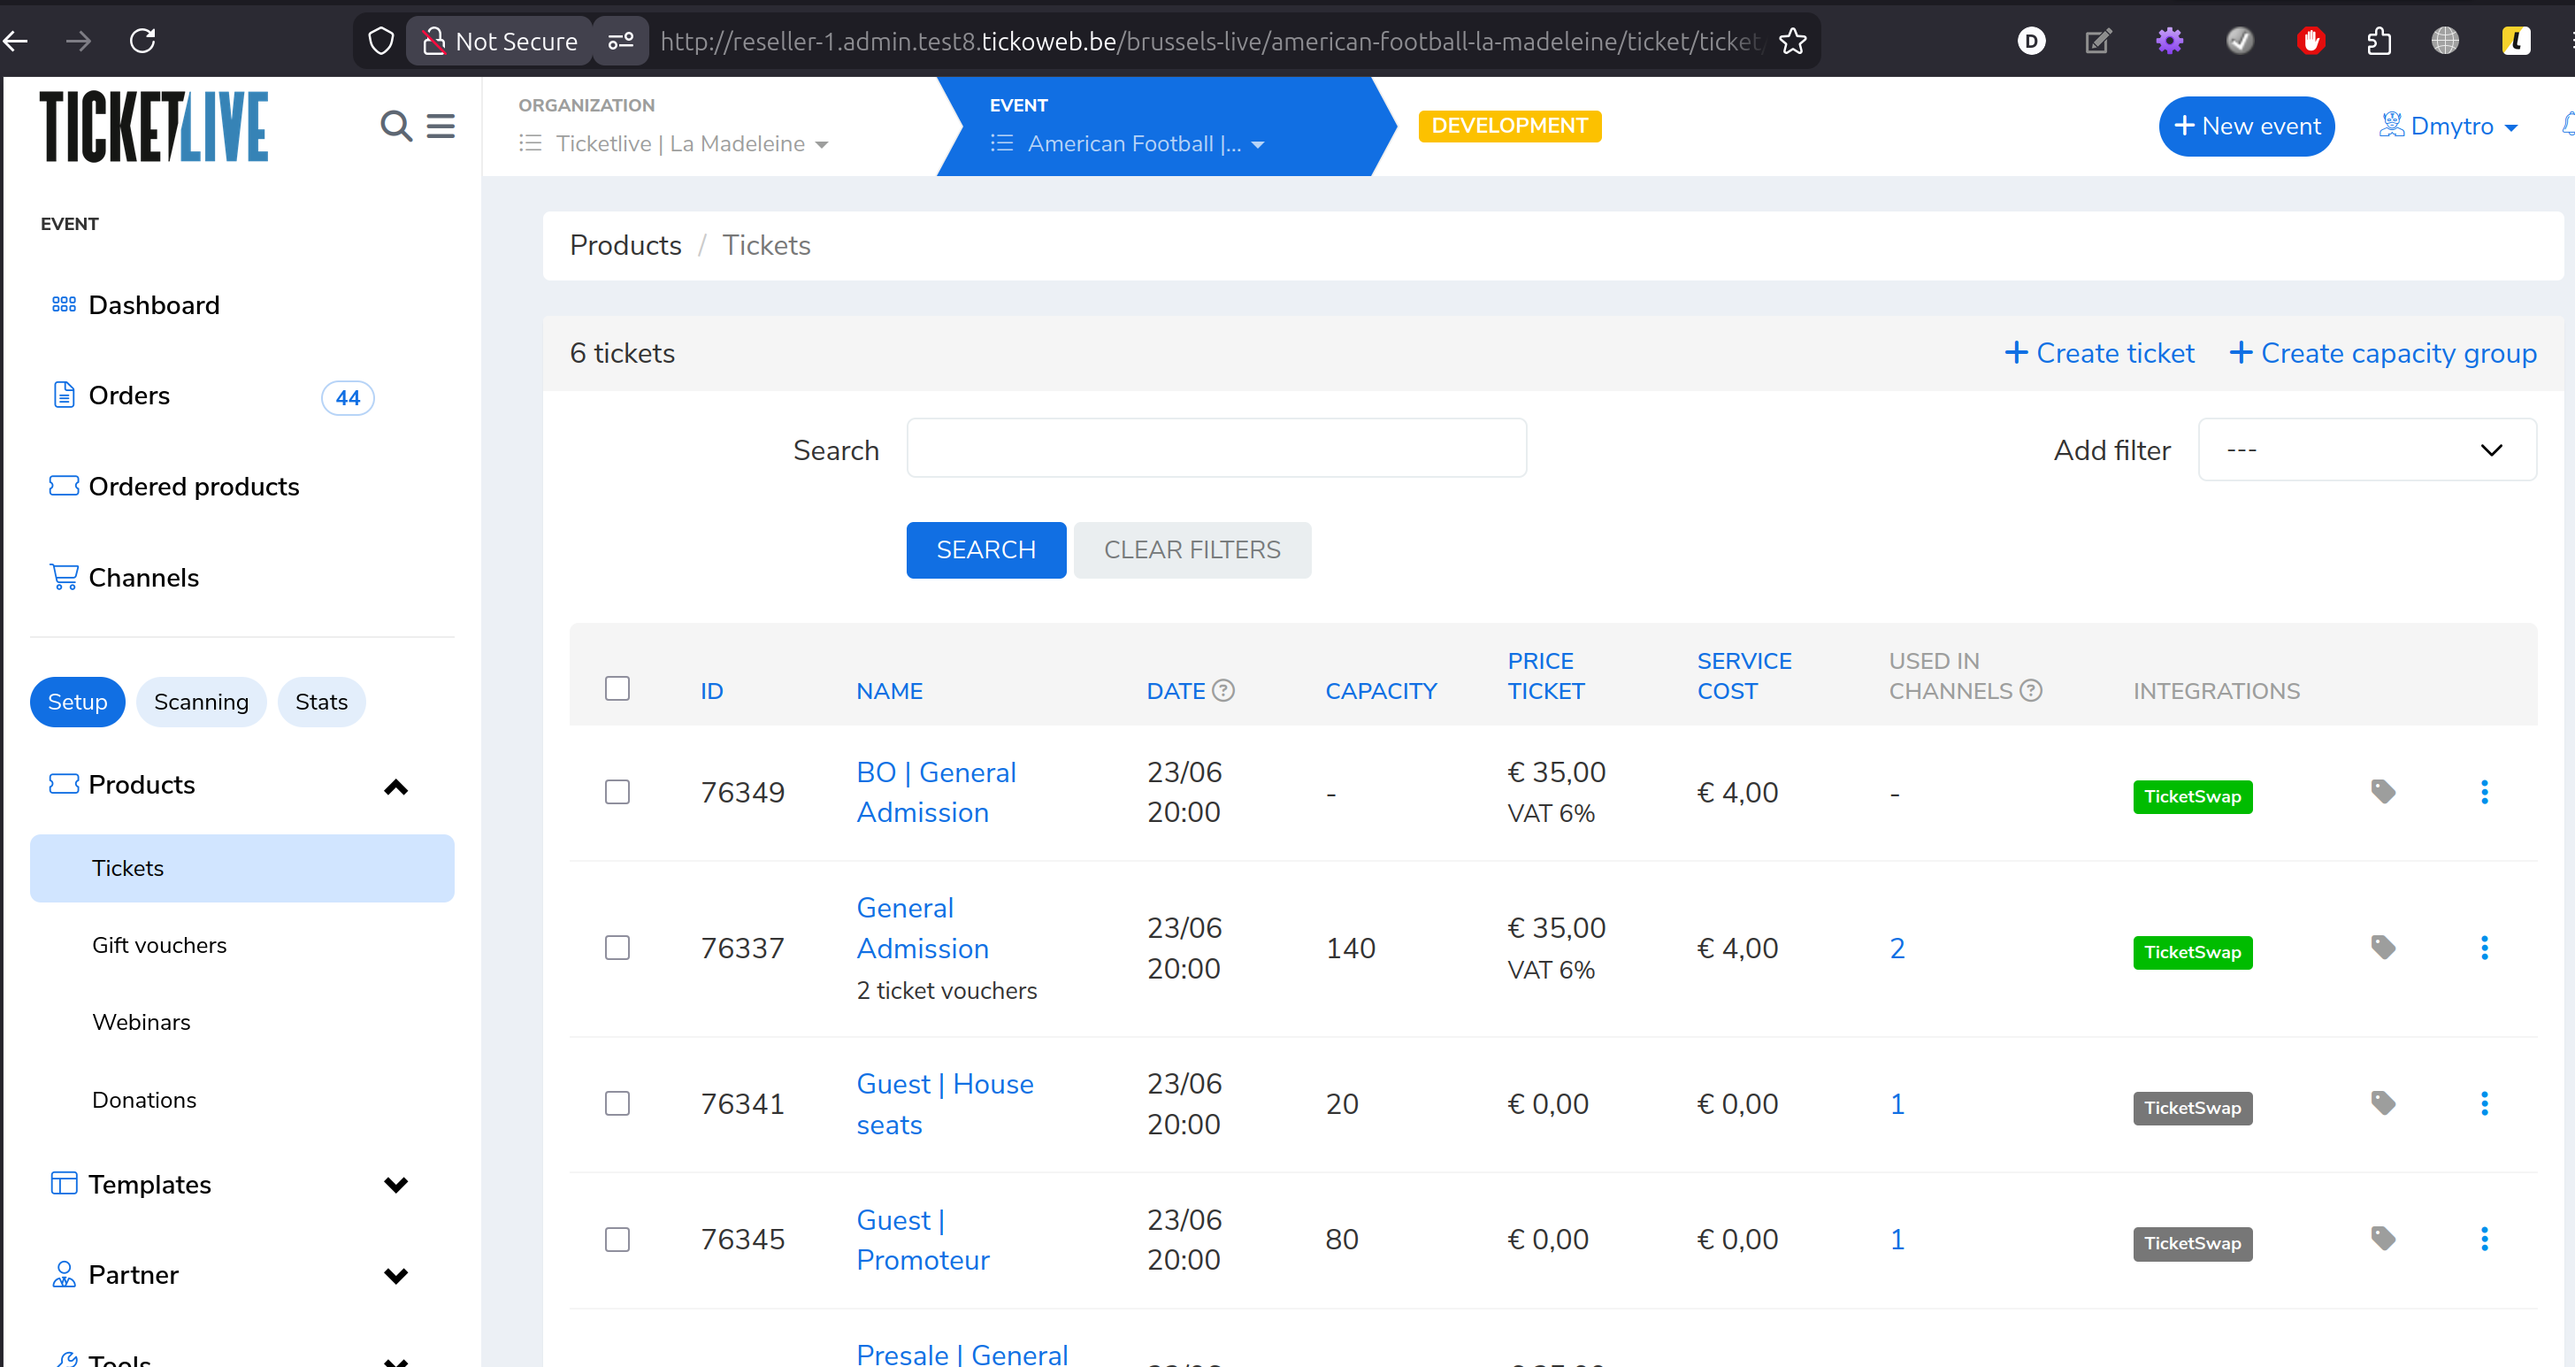Open Gift vouchers in Products menu
Screen dimensions: 2575x1367
click(159, 945)
